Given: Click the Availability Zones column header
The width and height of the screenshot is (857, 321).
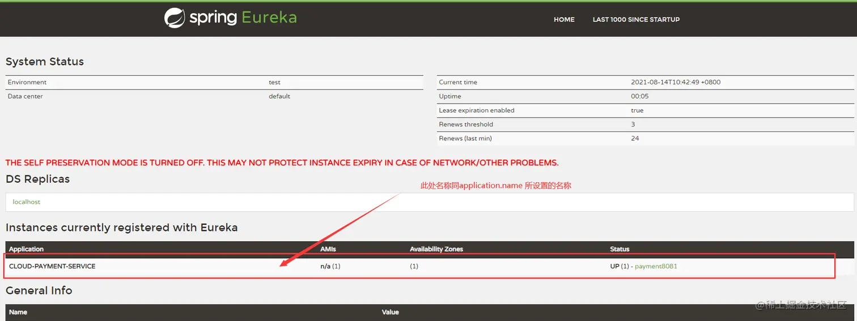Looking at the screenshot, I should click(436, 249).
